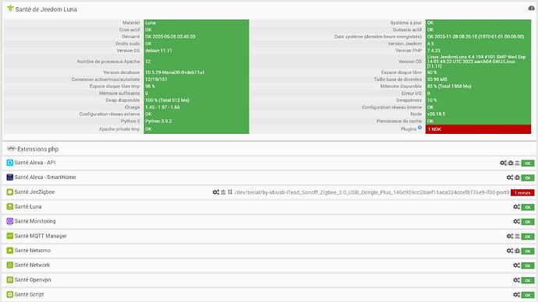
Task: Open configuration cogs for Santé Alexa - API
Action: (503, 163)
